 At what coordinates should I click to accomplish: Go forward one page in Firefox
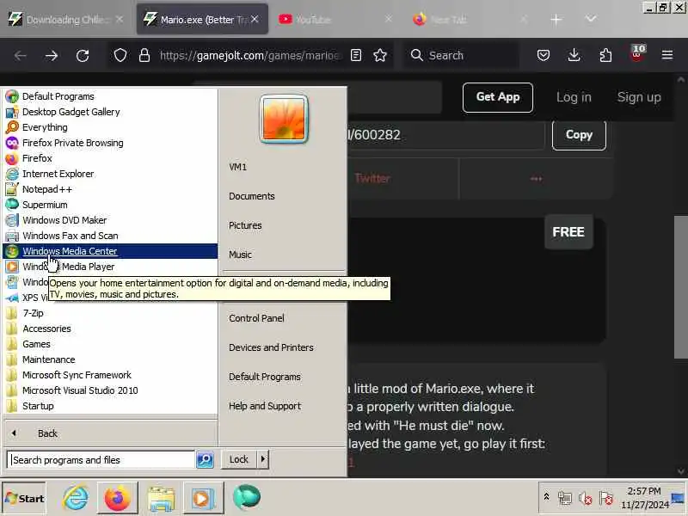click(52, 55)
